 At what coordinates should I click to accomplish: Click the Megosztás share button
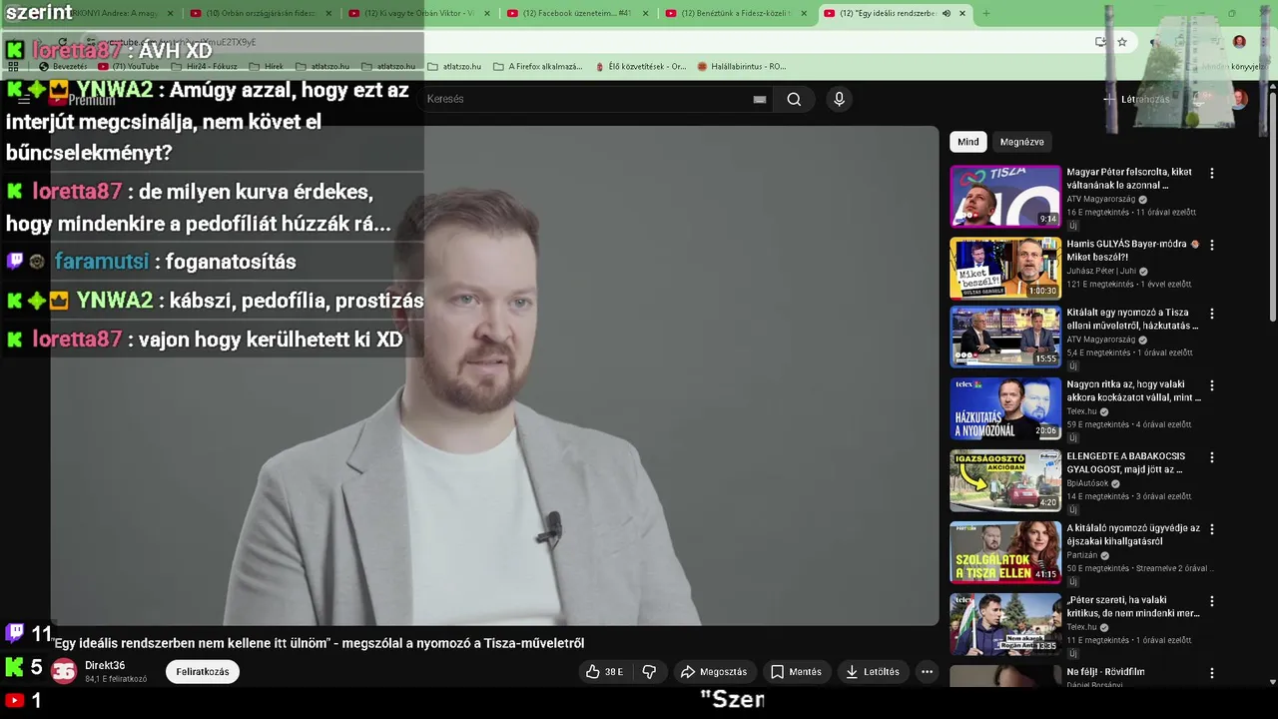tap(714, 672)
